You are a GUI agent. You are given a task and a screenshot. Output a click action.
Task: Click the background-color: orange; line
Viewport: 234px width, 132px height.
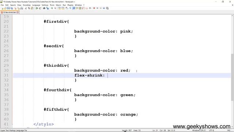pos(106,114)
